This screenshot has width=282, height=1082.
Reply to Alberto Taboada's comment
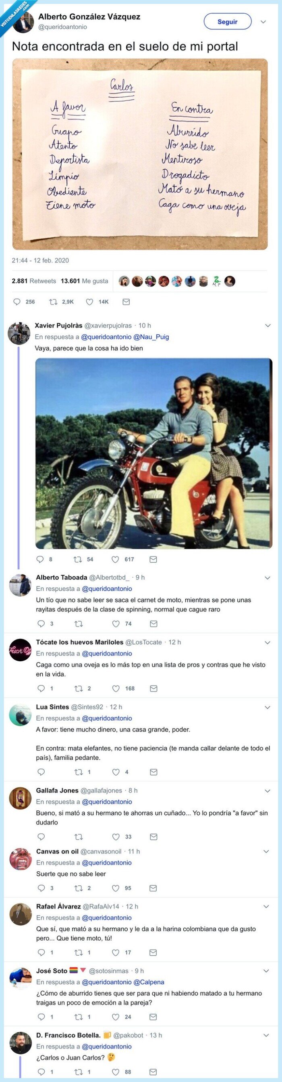click(41, 624)
